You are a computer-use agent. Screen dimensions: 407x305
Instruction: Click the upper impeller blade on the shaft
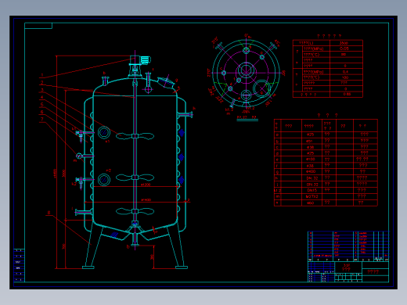pos(135,136)
